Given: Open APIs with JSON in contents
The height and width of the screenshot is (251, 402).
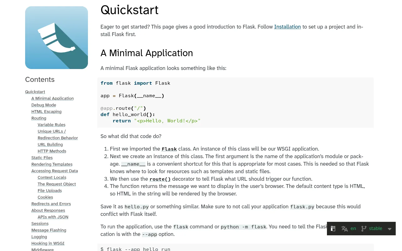Looking at the screenshot, I should click(x=53, y=217).
